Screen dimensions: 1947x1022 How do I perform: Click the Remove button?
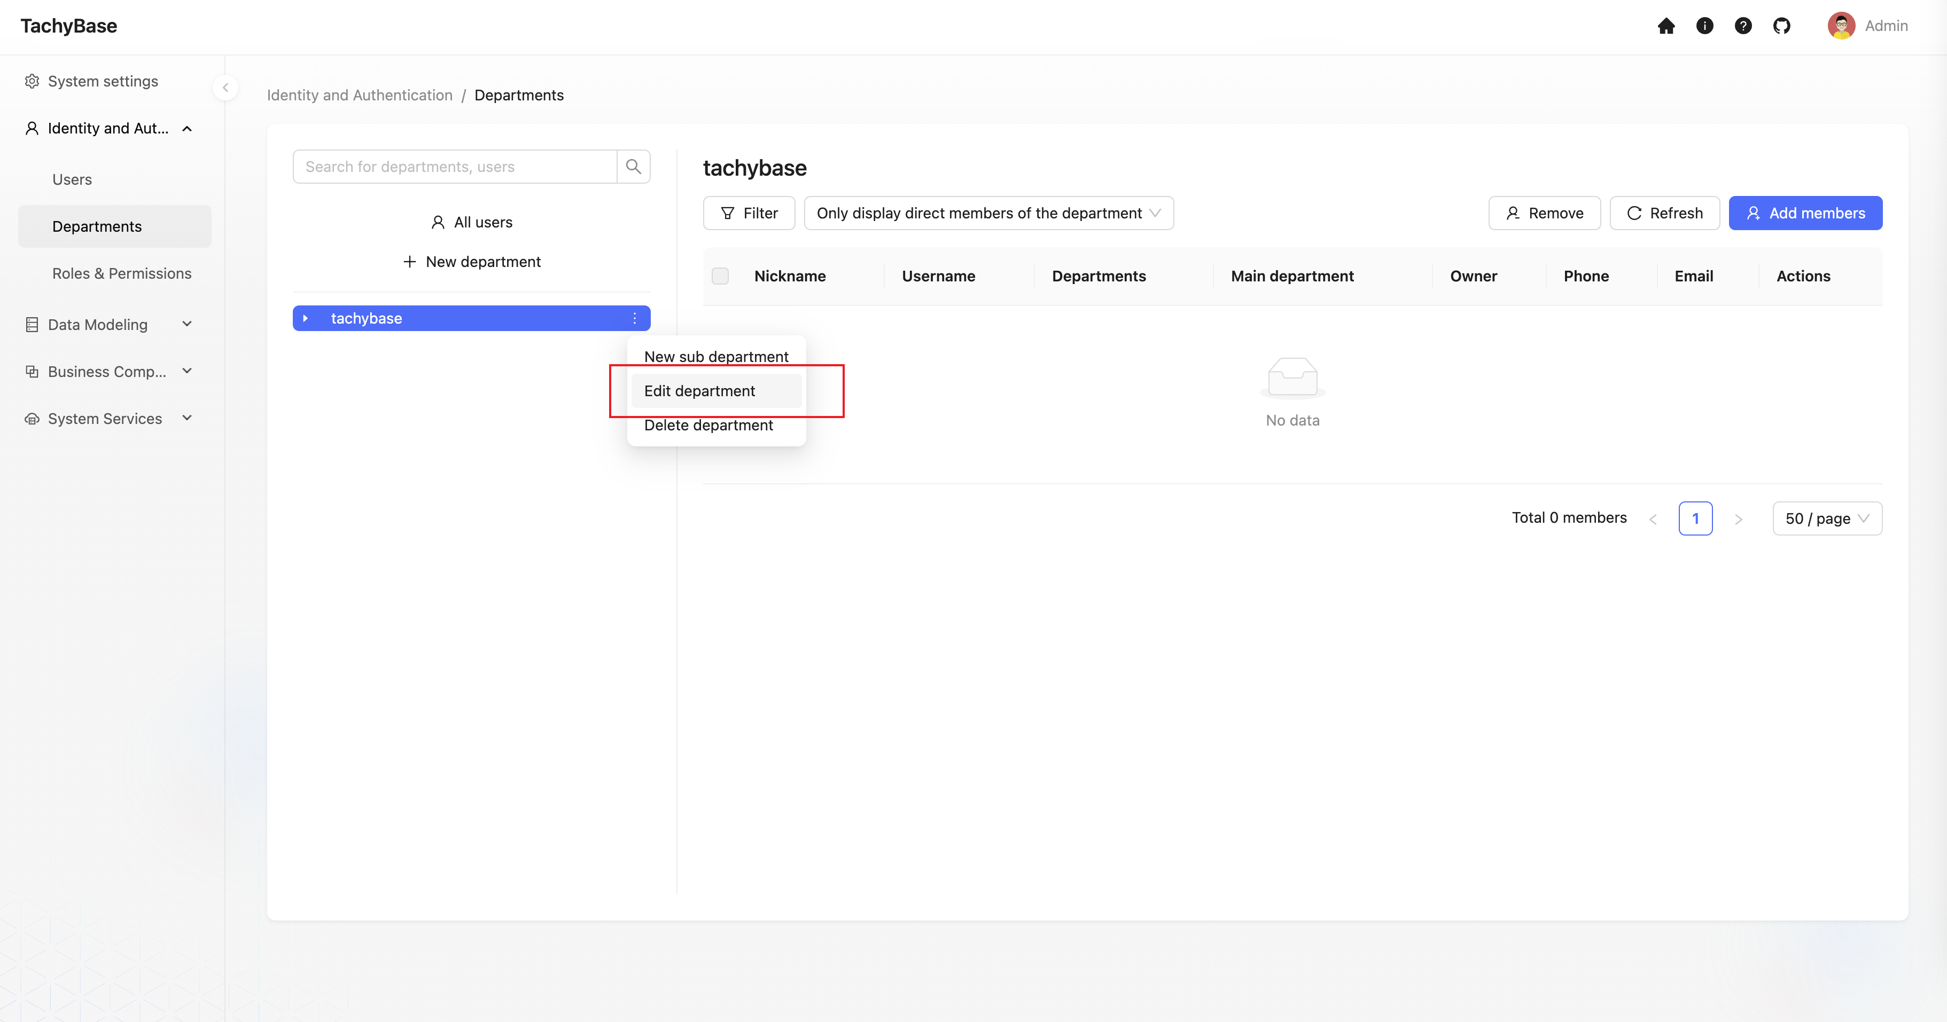(1544, 213)
